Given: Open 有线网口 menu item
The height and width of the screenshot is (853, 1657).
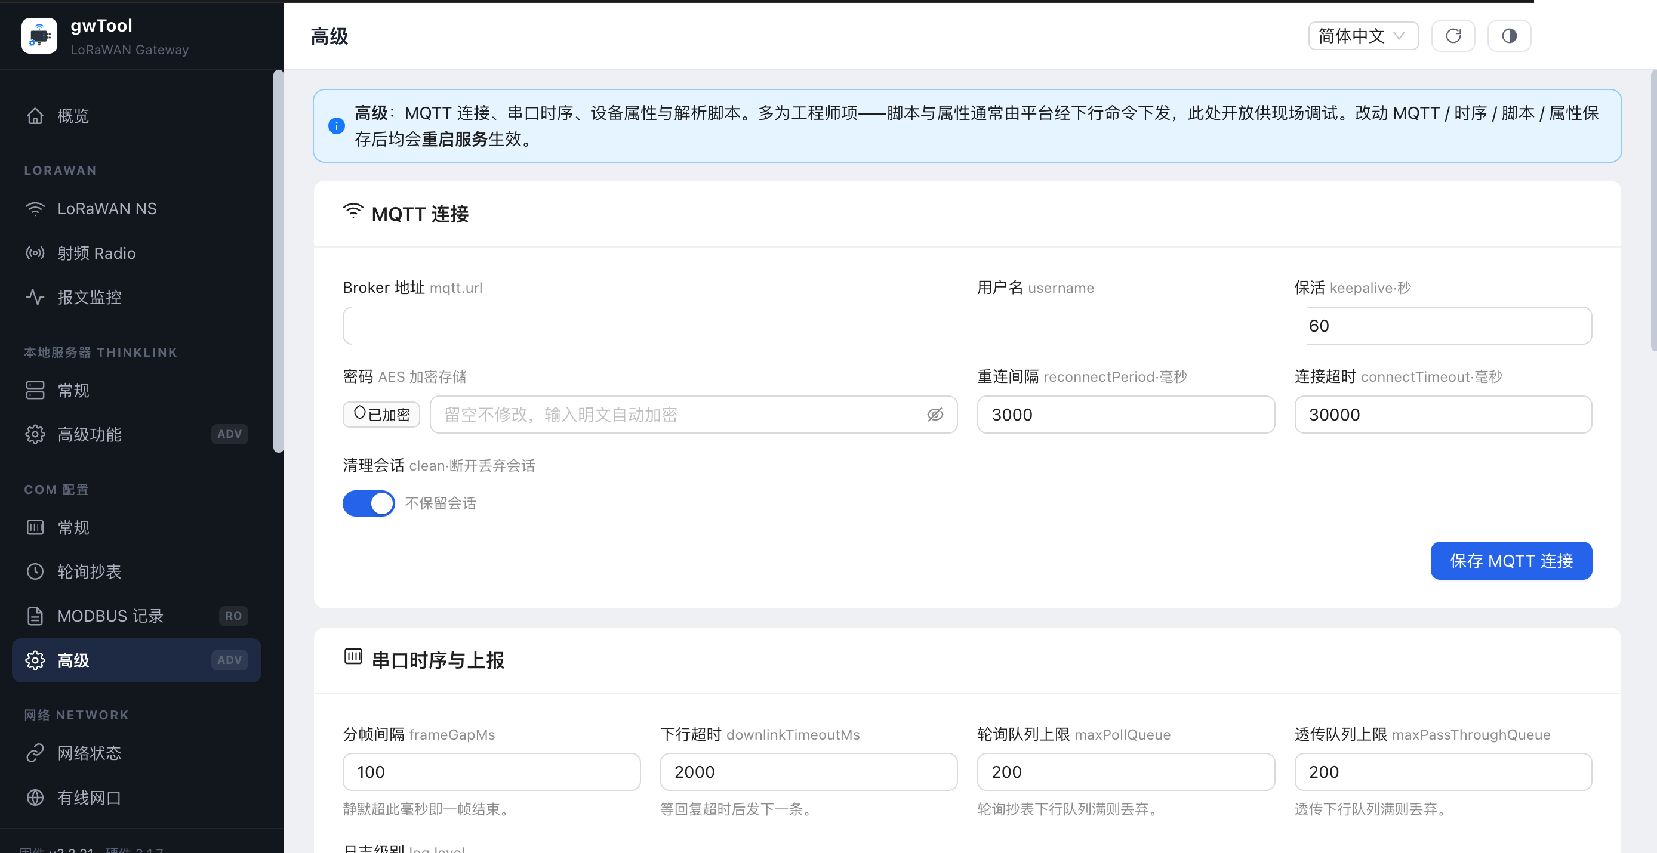Looking at the screenshot, I should coord(136,798).
